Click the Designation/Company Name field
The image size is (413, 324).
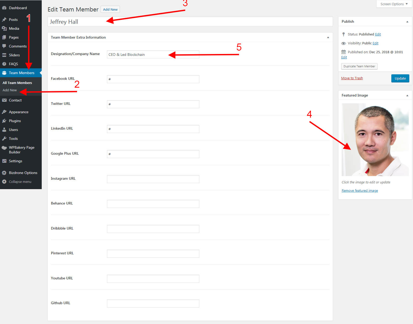153,54
